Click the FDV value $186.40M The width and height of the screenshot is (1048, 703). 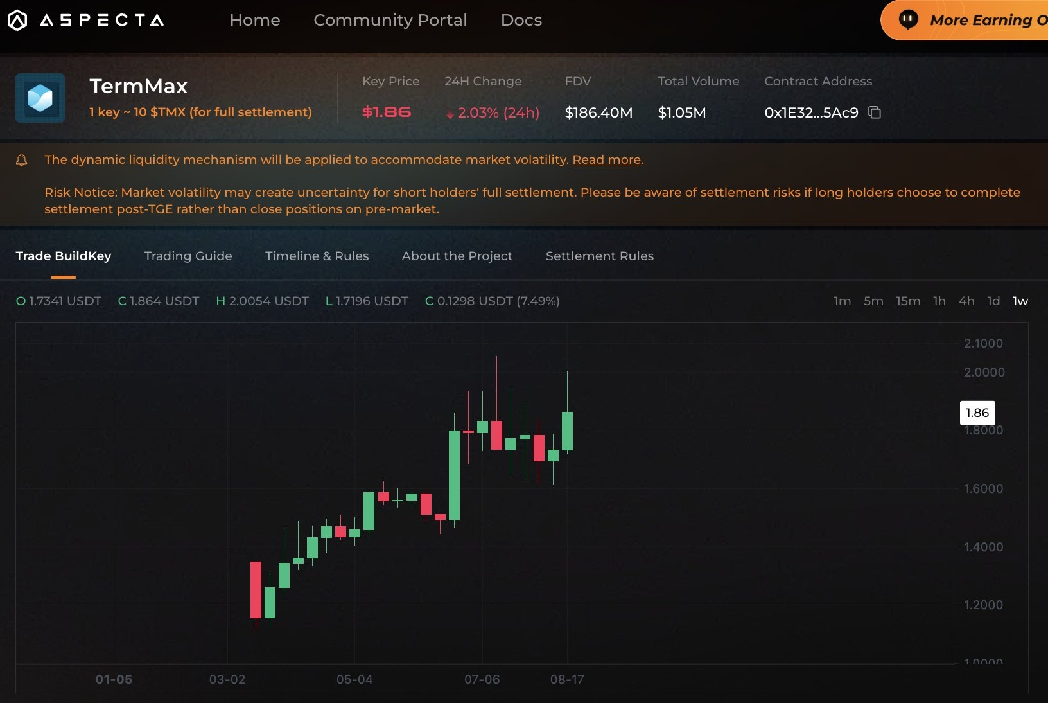tap(598, 112)
